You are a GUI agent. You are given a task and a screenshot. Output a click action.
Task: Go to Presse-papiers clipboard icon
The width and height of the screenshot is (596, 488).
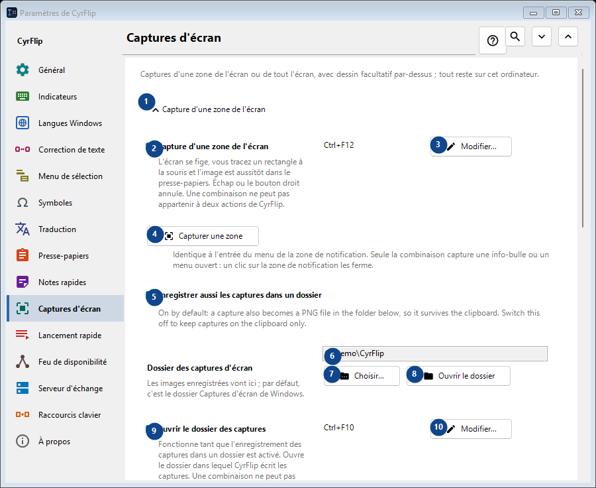23,255
